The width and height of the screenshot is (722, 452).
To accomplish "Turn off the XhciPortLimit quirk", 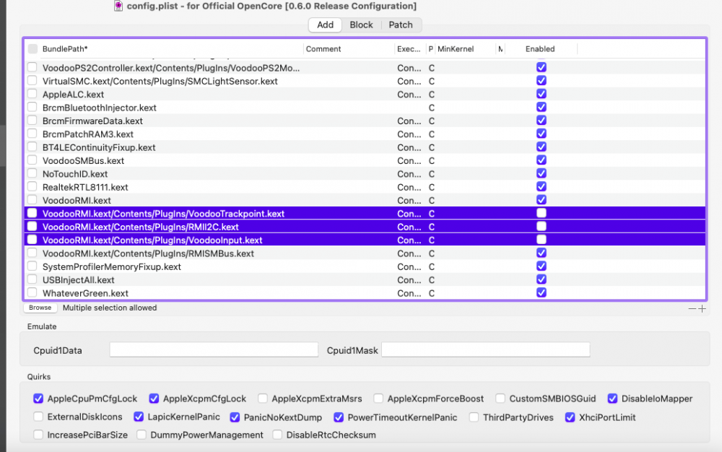I will click(x=570, y=417).
